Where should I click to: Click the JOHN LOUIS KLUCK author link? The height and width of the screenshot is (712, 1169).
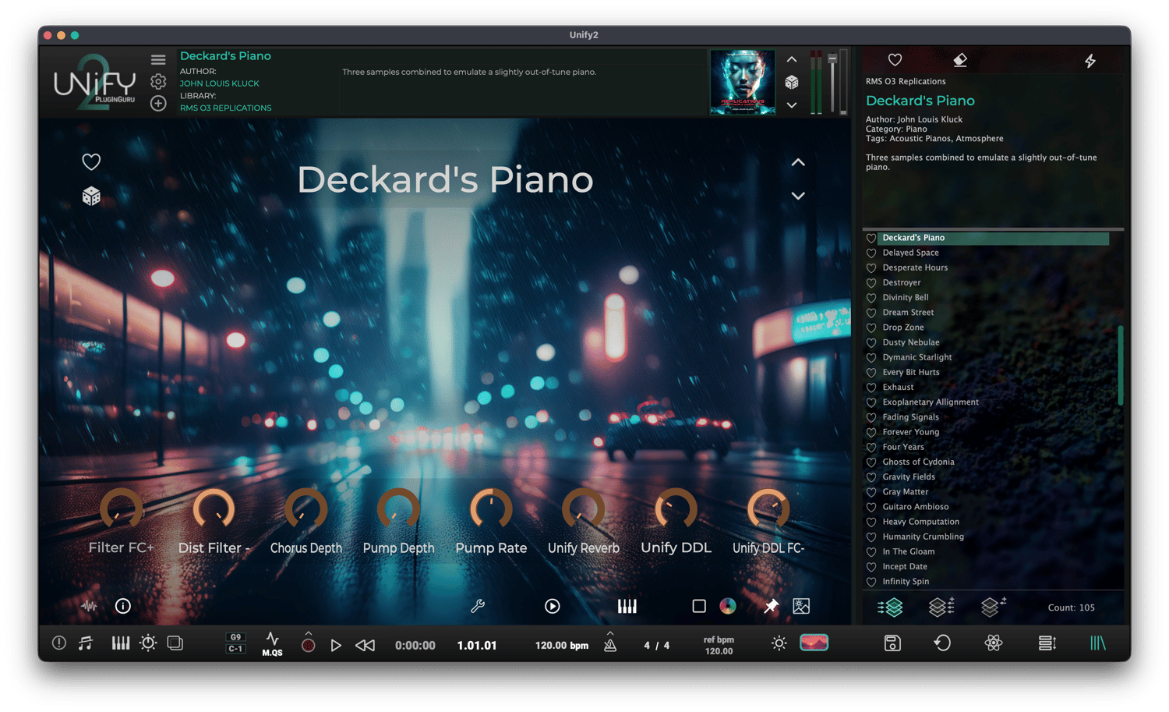pos(220,83)
